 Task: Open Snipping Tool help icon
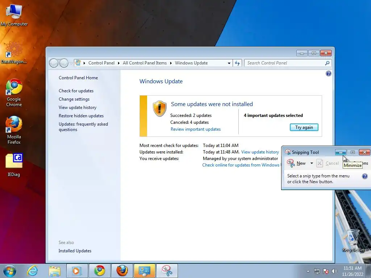tap(364, 176)
